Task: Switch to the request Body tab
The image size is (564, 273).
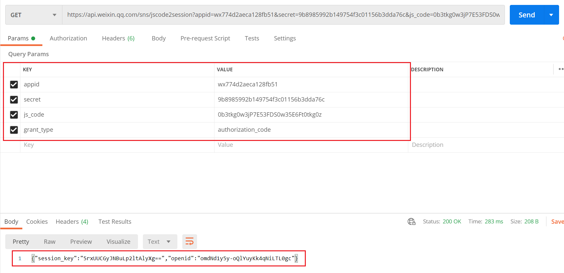Action: [159, 38]
